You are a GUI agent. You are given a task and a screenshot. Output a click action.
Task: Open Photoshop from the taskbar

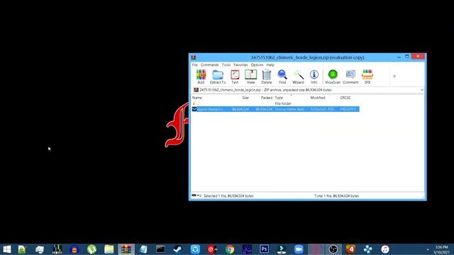(x=264, y=249)
